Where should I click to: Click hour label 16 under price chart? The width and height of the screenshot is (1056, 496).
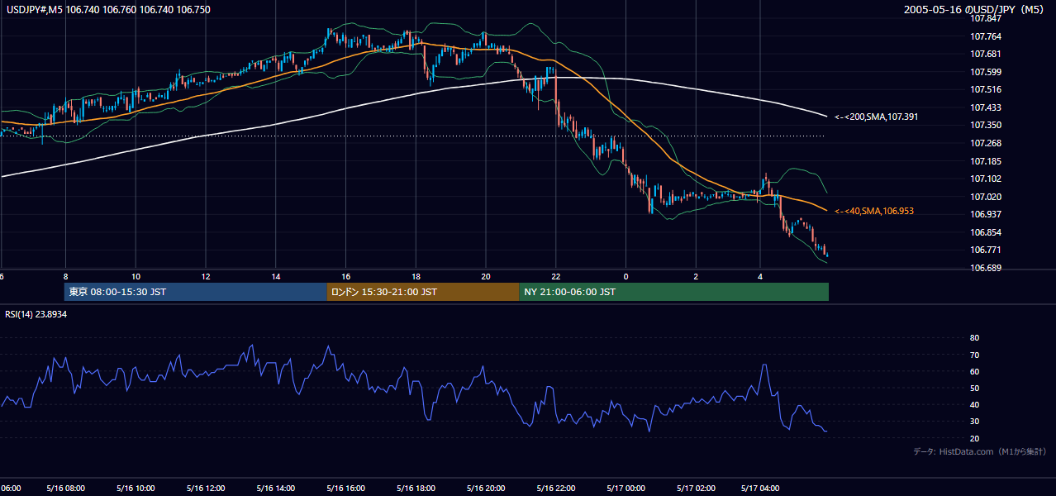click(345, 276)
